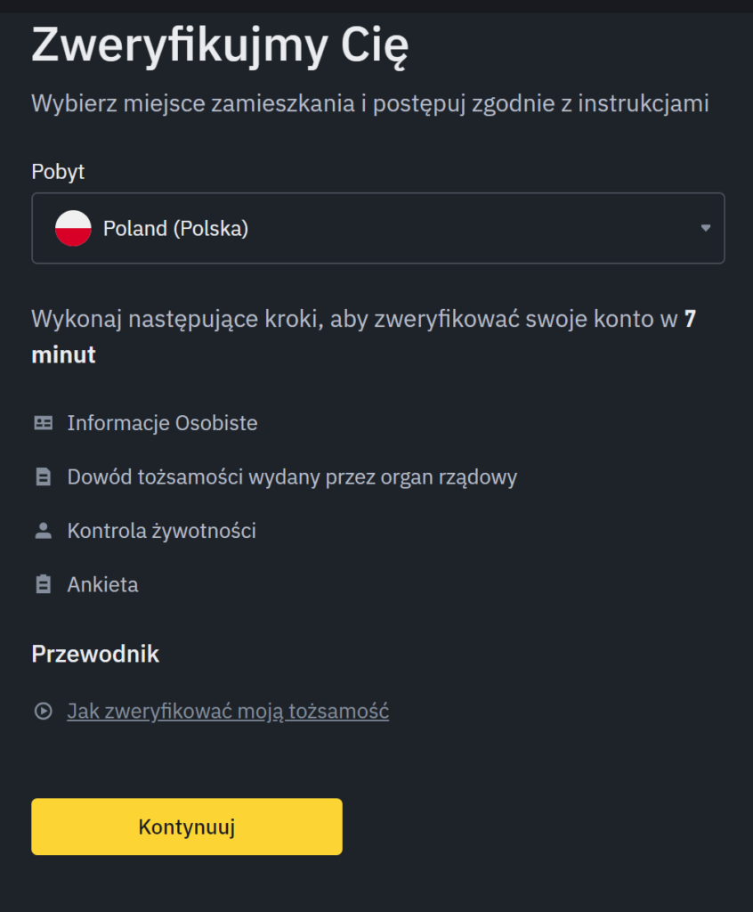Select the Ankieta step text

click(x=102, y=585)
